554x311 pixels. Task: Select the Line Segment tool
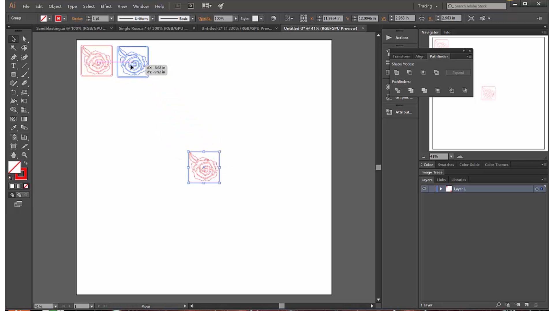point(24,66)
